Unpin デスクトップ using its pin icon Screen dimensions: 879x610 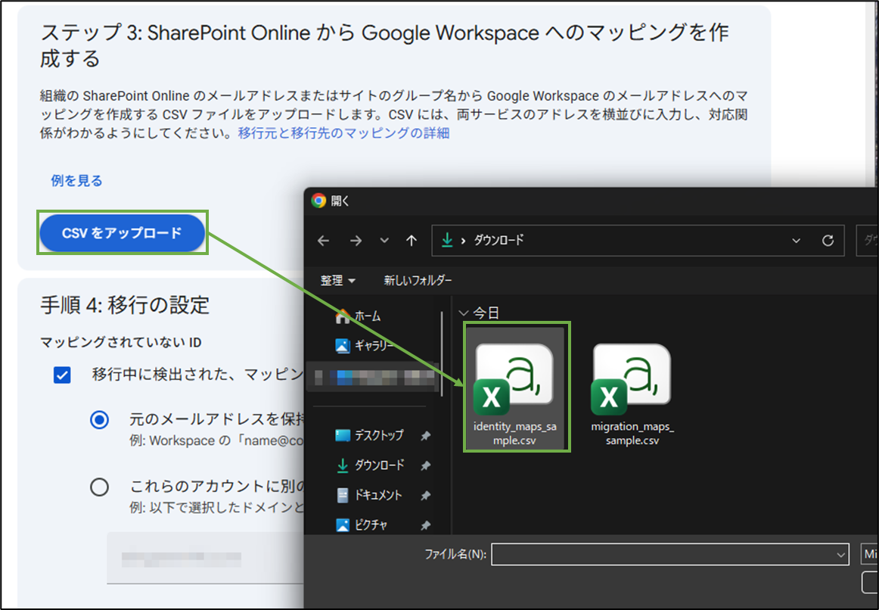pos(425,436)
